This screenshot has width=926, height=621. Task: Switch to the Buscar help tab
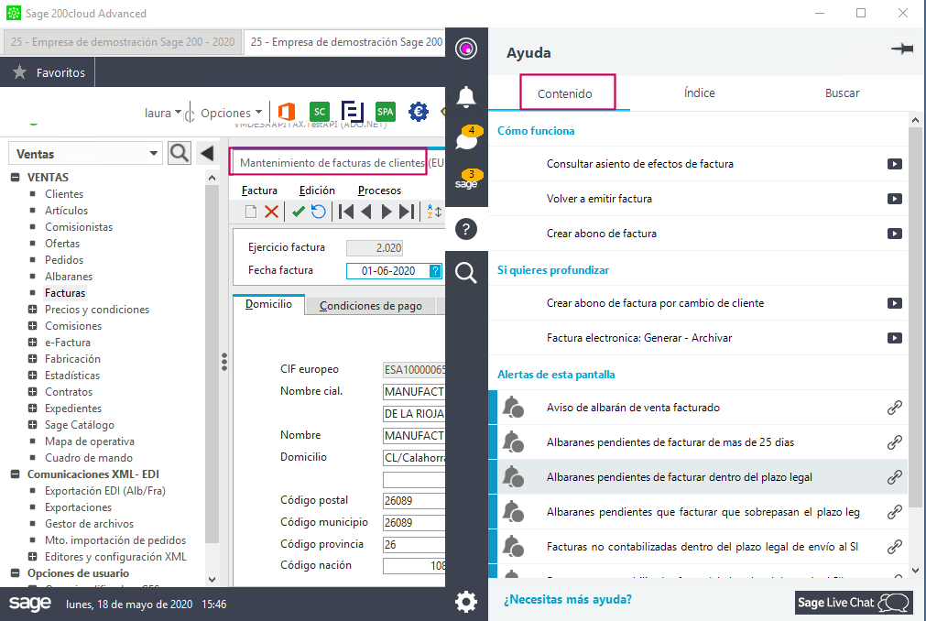pos(842,93)
